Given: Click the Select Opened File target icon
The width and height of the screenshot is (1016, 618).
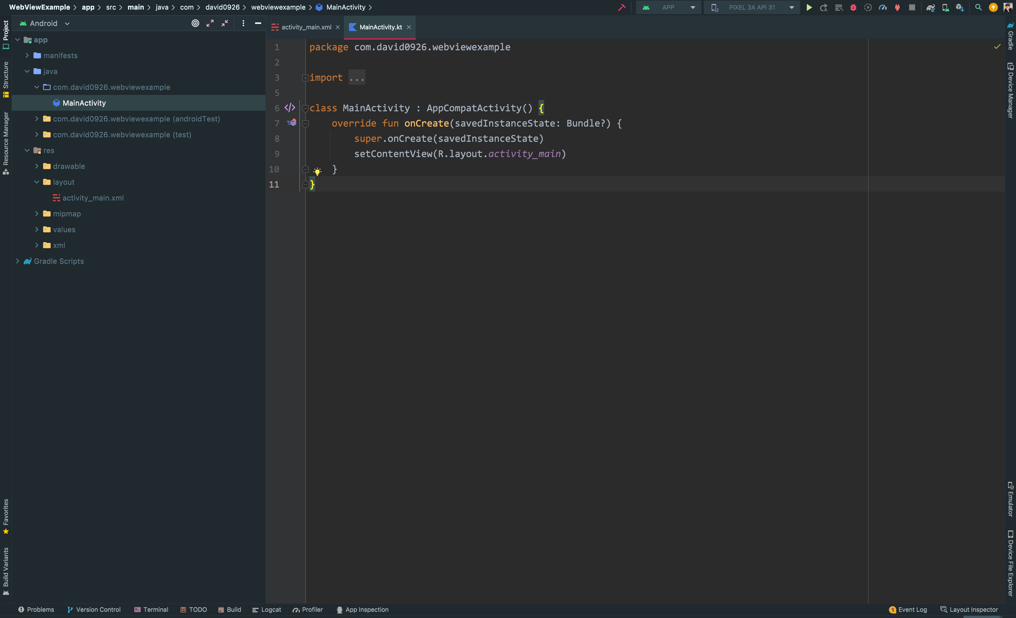Looking at the screenshot, I should (x=195, y=23).
